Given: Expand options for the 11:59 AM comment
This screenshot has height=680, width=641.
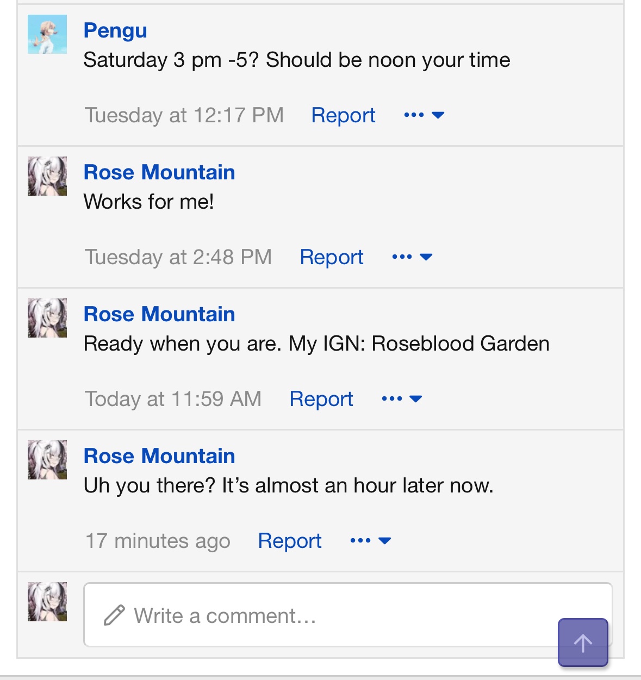Looking at the screenshot, I should [402, 399].
